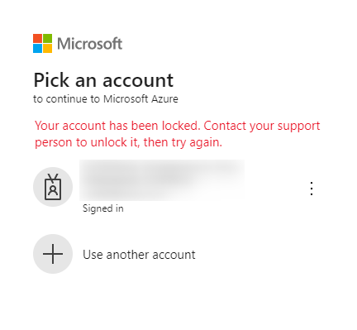Image resolution: width=357 pixels, height=330 pixels.
Task: Choose Use another account
Action: (139, 255)
